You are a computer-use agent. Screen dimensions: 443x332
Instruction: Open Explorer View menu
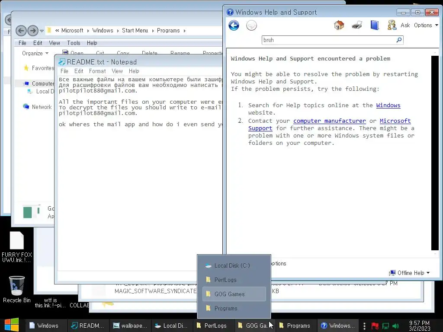[54, 43]
